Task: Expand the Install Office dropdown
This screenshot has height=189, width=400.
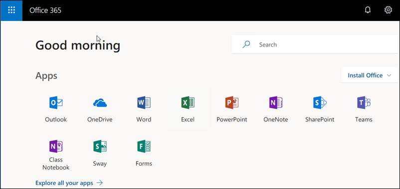Action: coord(370,75)
